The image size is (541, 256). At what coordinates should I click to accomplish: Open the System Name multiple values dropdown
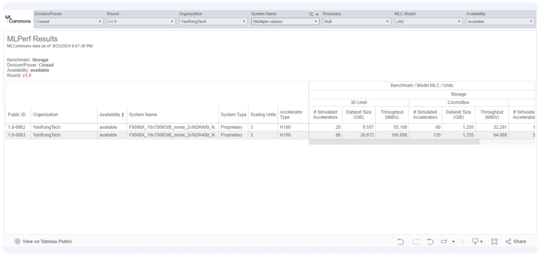click(x=285, y=22)
